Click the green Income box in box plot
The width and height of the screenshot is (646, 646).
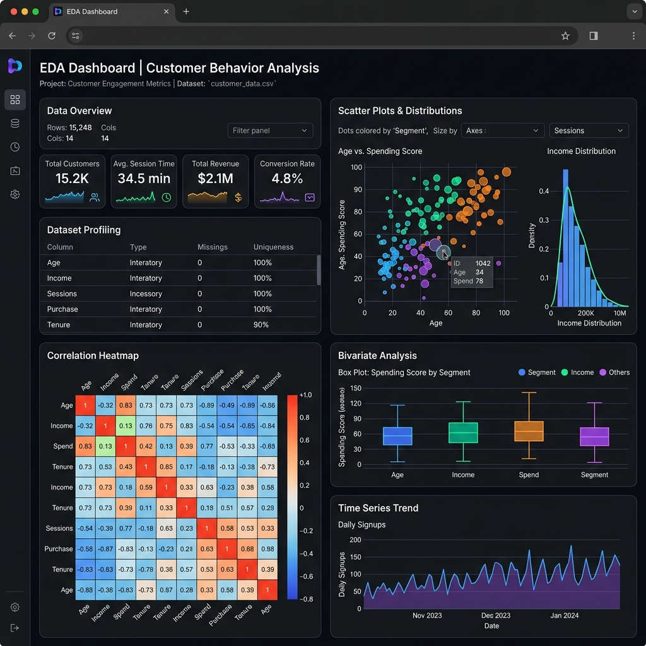[x=463, y=433]
